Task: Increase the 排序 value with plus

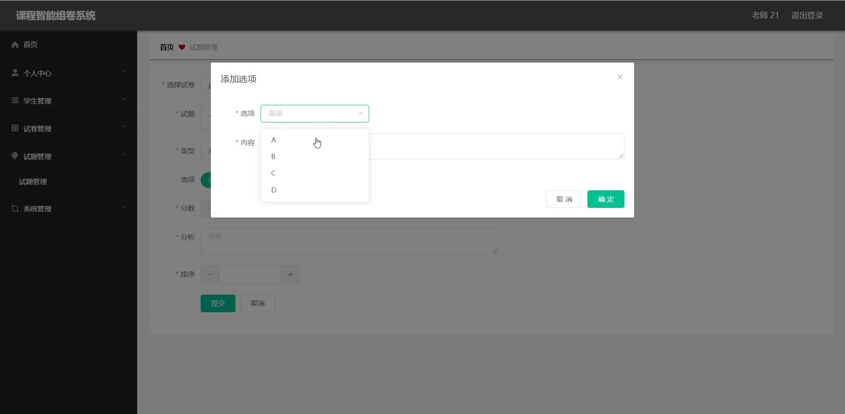Action: 290,274
